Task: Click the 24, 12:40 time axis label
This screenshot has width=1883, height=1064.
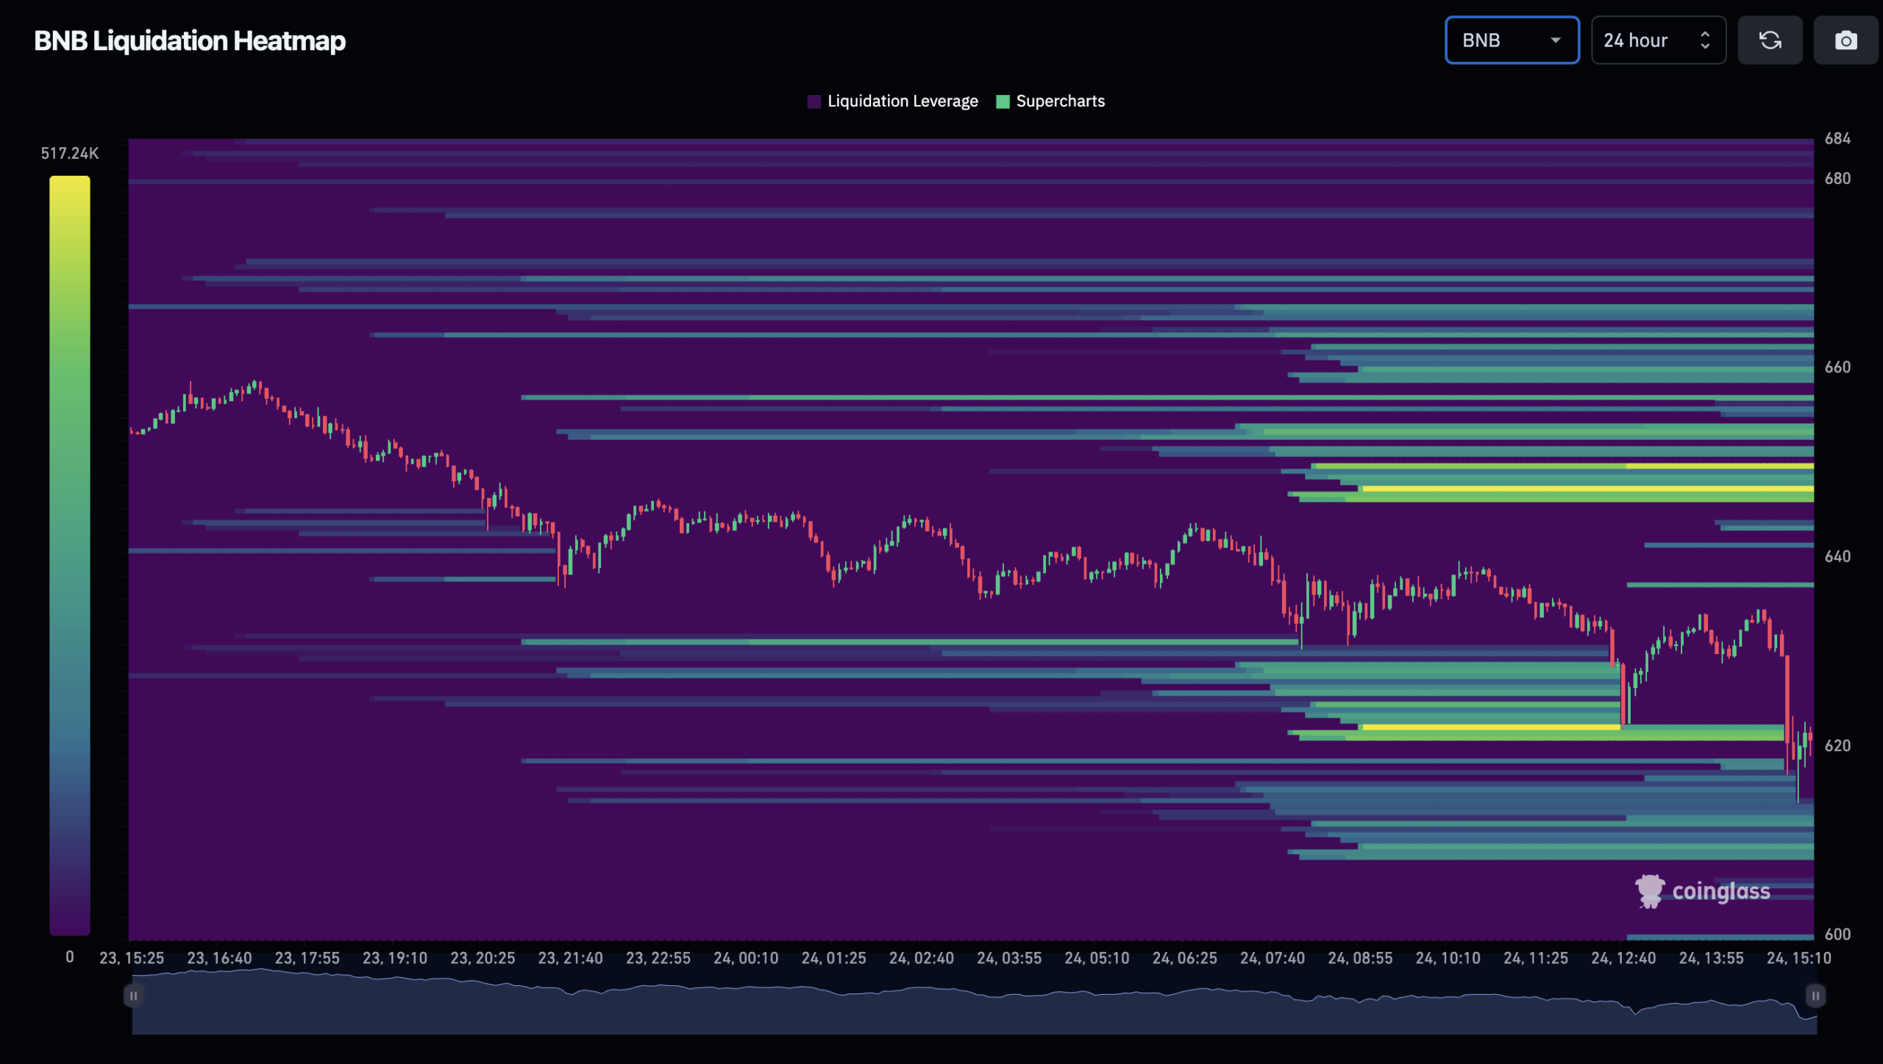Action: (x=1623, y=958)
